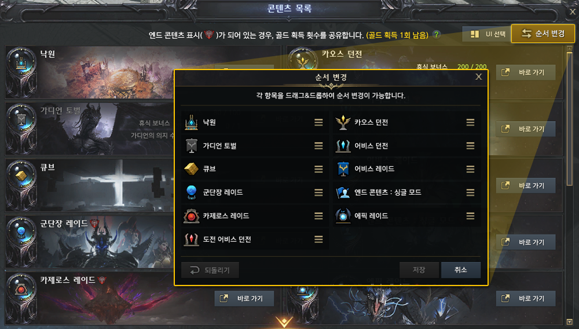
Task: Click 취소 to cancel reorder
Action: [460, 270]
